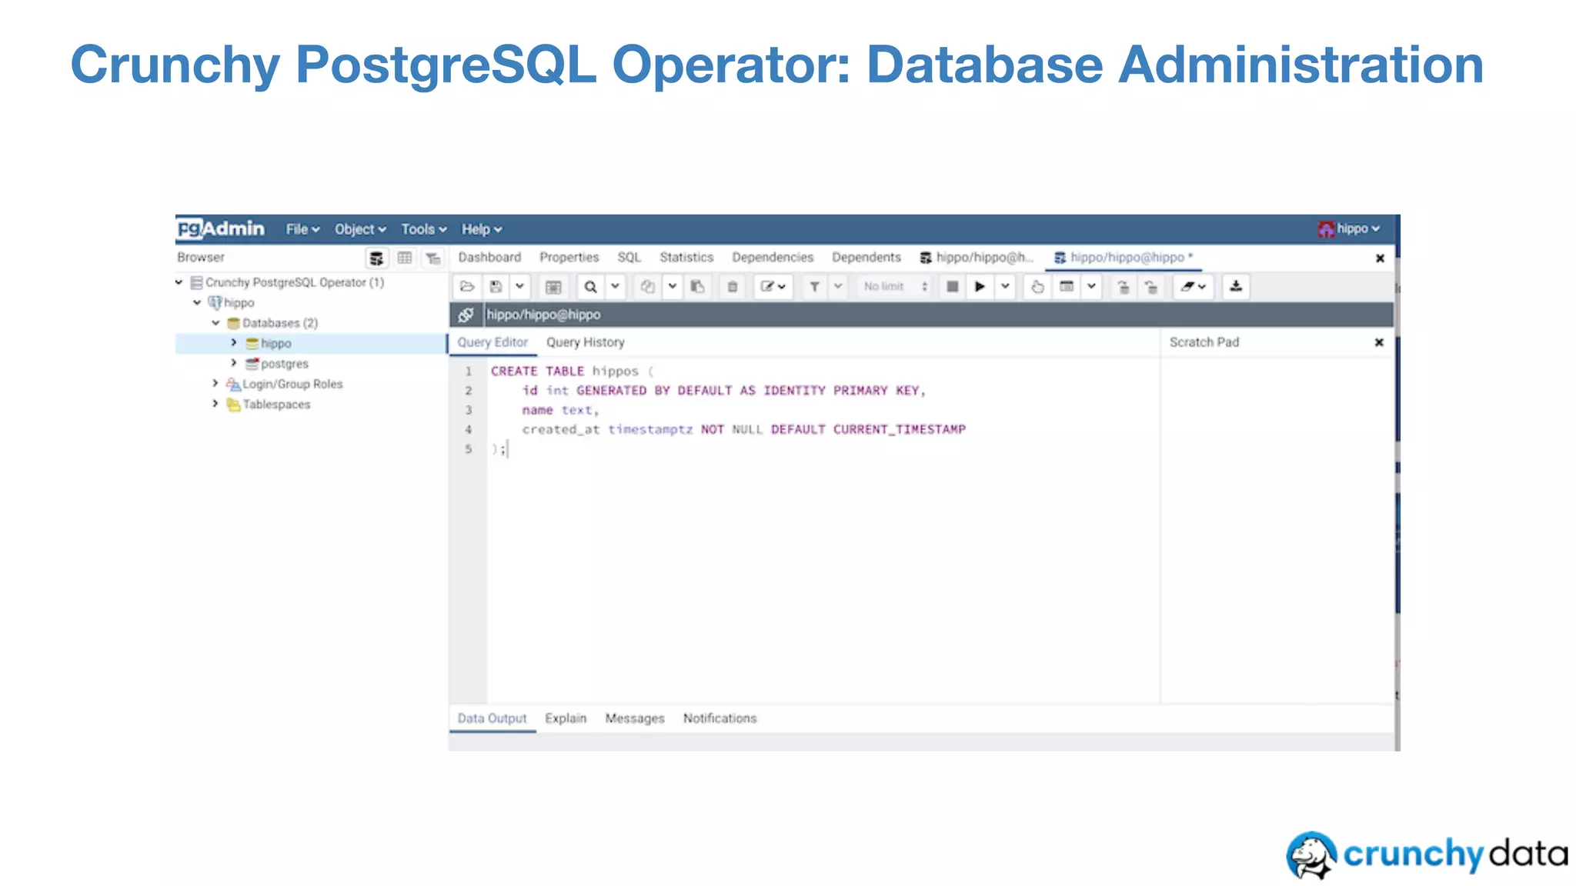The width and height of the screenshot is (1576, 886).
Task: Click the Save File floppy icon
Action: [x=496, y=287]
